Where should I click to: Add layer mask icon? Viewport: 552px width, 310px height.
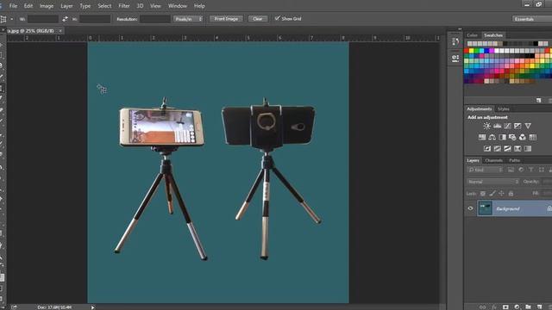pyautogui.click(x=505, y=307)
